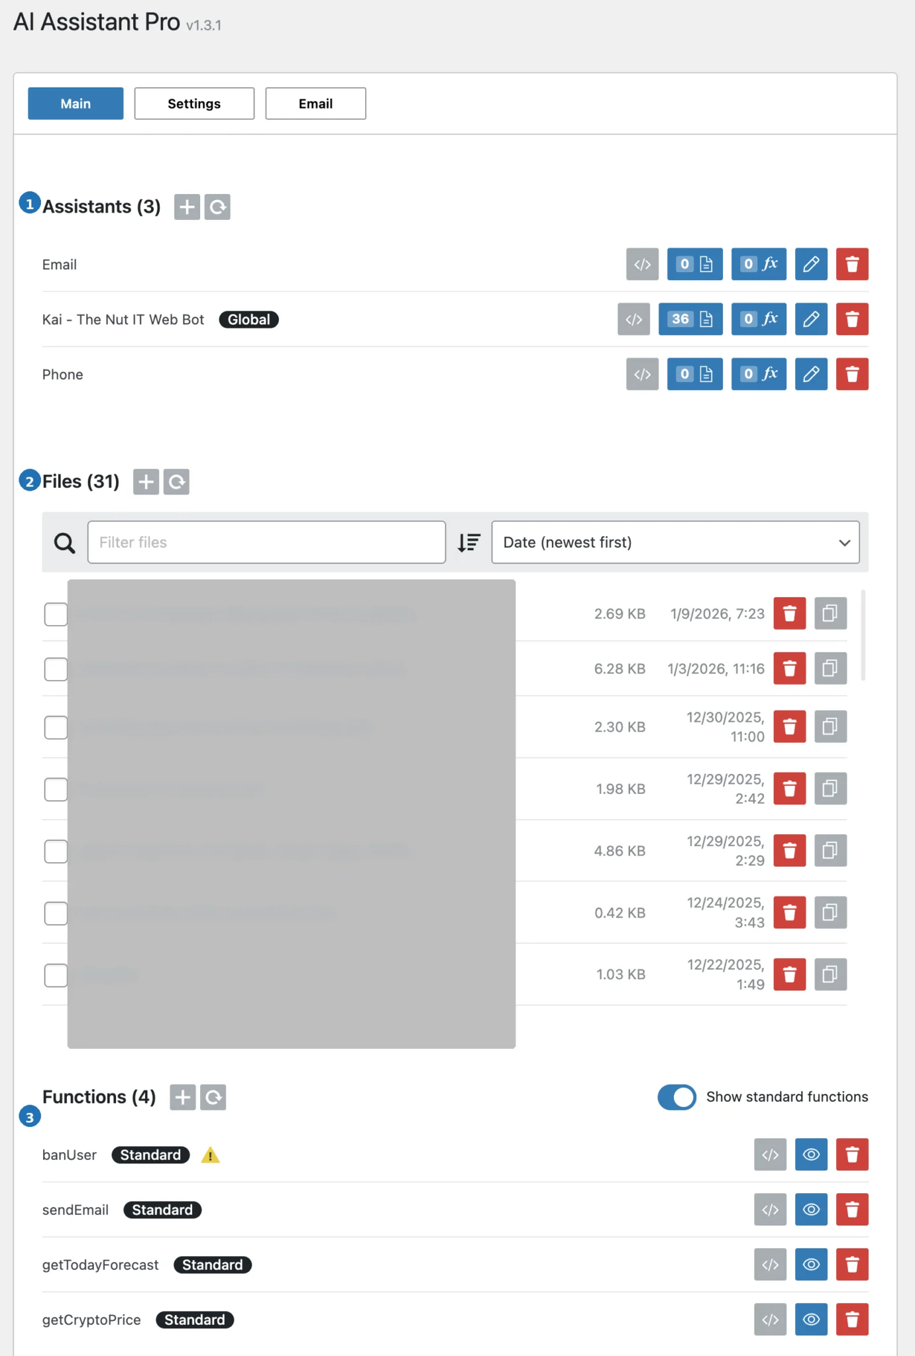The image size is (915, 1356).
Task: Toggle the sort order icon beside the filter
Action: (469, 543)
